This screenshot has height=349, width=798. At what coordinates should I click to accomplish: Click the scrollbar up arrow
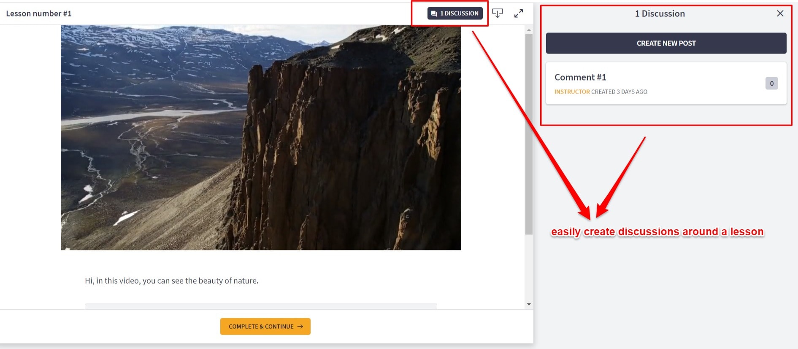529,30
